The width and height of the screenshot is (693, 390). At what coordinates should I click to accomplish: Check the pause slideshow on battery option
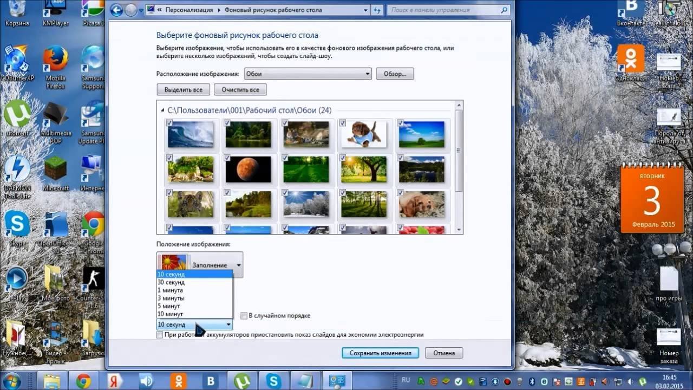pyautogui.click(x=160, y=335)
